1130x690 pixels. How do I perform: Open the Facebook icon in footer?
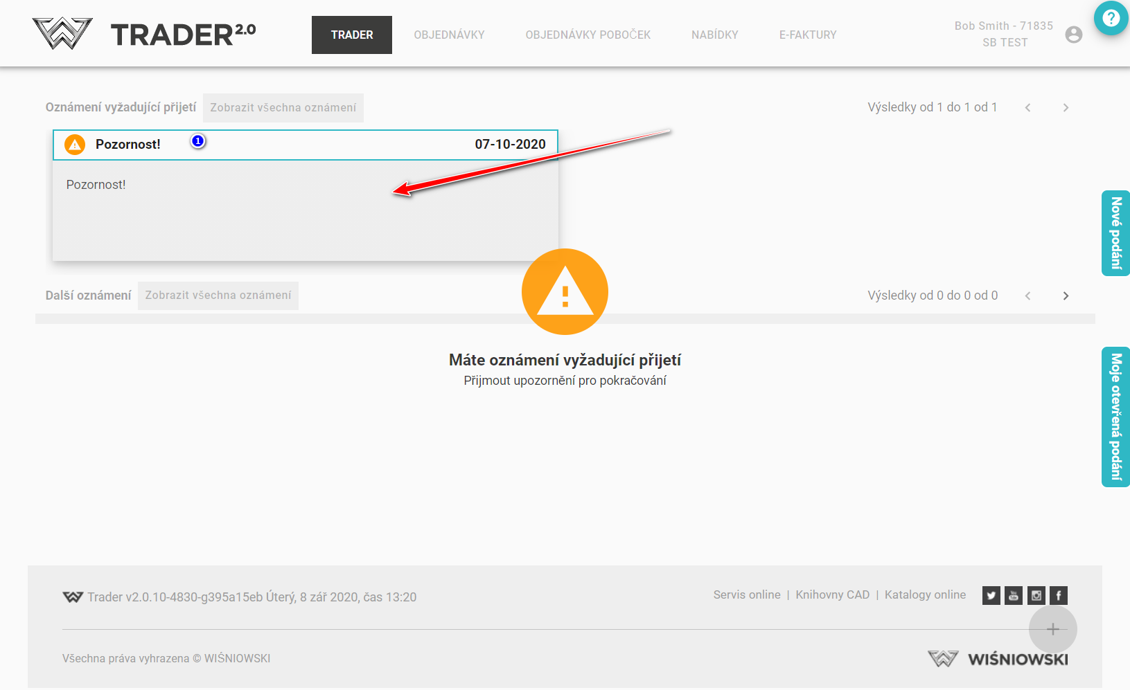[x=1058, y=595]
